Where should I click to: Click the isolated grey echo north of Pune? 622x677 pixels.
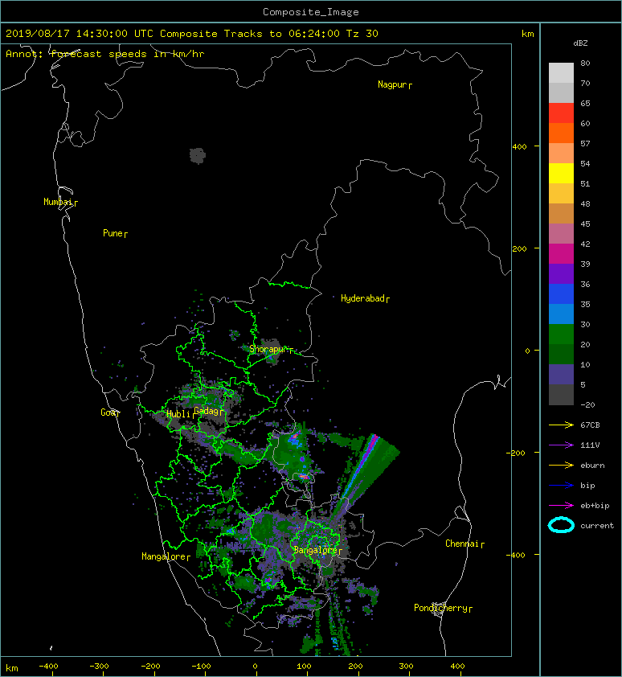198,155
